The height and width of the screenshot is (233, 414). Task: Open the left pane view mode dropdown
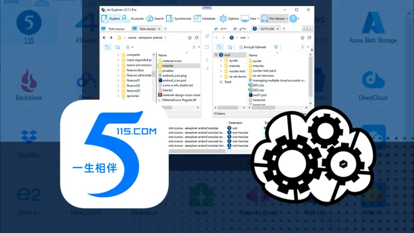(196, 47)
